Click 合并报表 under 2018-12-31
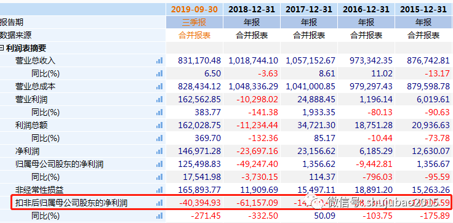Image resolution: width=453 pixels, height=223 pixels. tap(252, 35)
